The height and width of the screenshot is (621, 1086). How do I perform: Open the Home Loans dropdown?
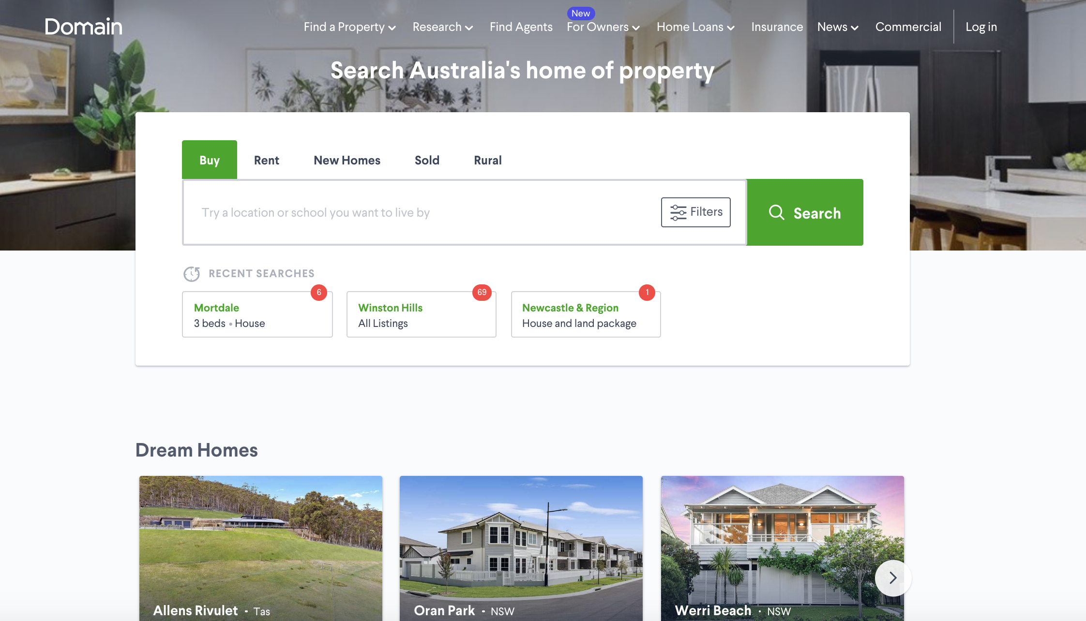pos(696,27)
